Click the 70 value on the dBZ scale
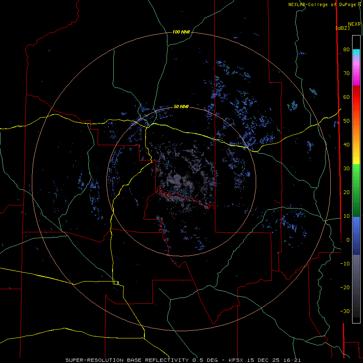The height and width of the screenshot is (363, 363). [346, 73]
